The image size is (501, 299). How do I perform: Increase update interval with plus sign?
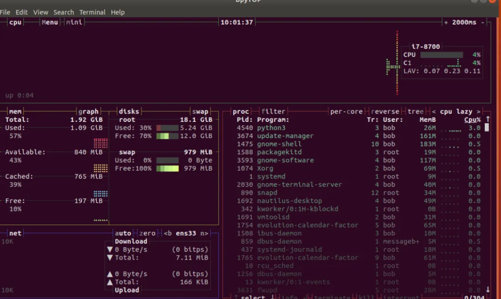point(446,22)
